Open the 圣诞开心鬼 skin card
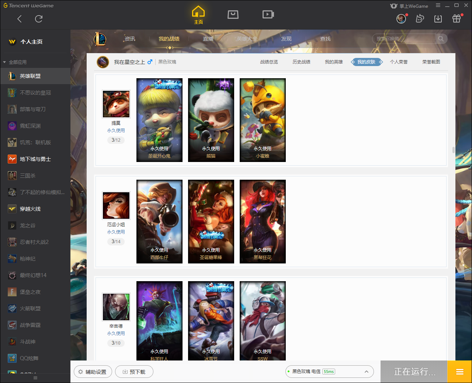This screenshot has height=383, width=472. (159, 120)
